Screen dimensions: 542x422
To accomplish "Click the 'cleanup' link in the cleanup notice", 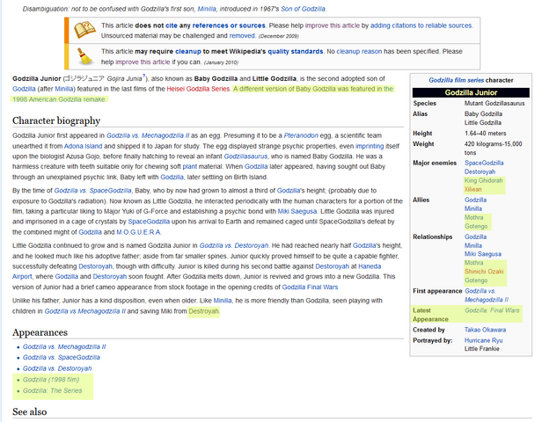I will [x=188, y=52].
